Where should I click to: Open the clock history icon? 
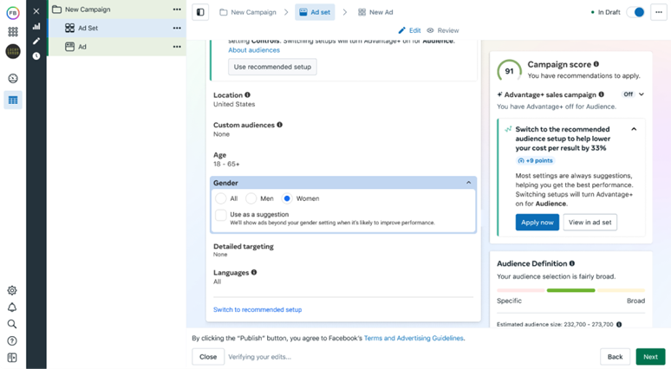[36, 56]
